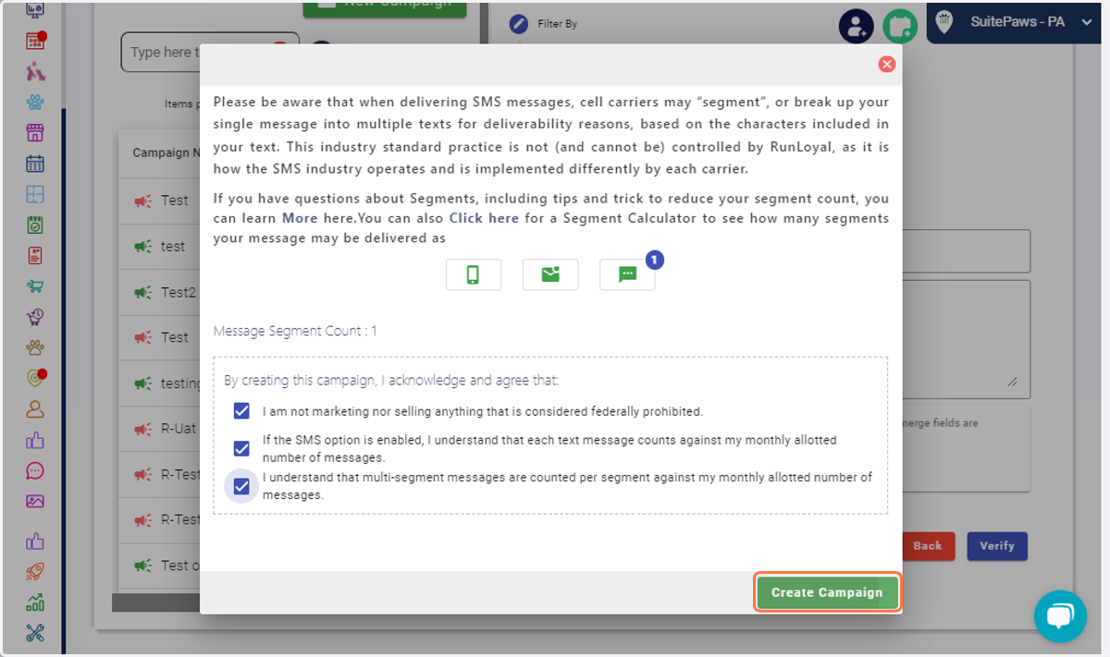Close the SMS segment dialog
This screenshot has width=1110, height=657.
coord(887,64)
